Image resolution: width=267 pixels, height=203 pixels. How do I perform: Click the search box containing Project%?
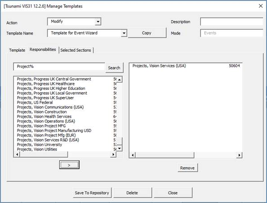[59, 66]
